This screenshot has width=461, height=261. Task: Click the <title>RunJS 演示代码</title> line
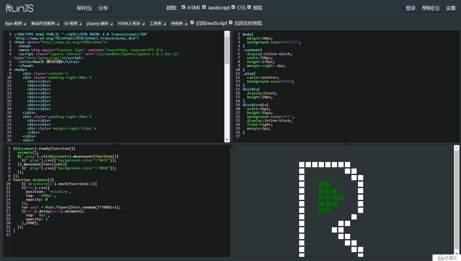point(49,62)
